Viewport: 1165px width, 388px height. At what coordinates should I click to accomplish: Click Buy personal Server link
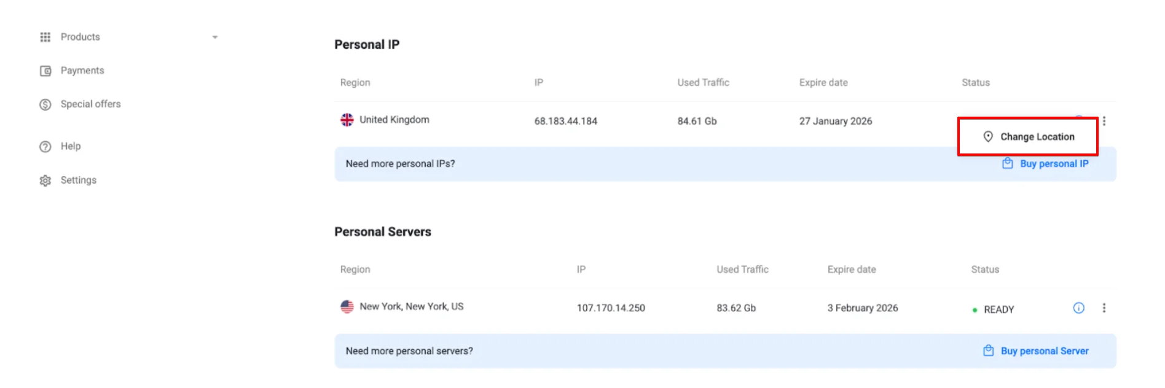point(1044,351)
